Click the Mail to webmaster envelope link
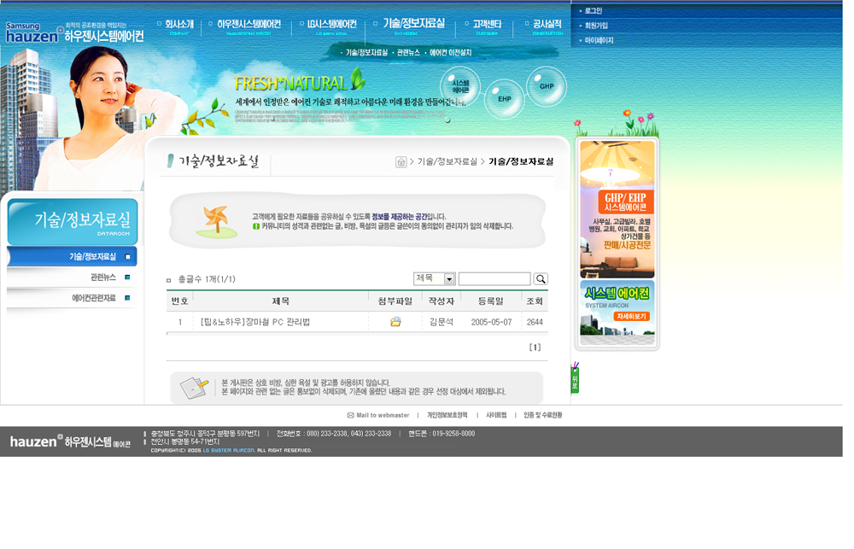854x549 pixels. coord(378,415)
